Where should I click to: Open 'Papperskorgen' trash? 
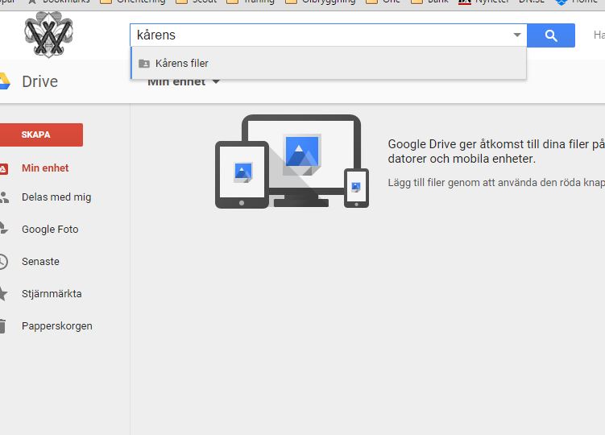(56, 325)
